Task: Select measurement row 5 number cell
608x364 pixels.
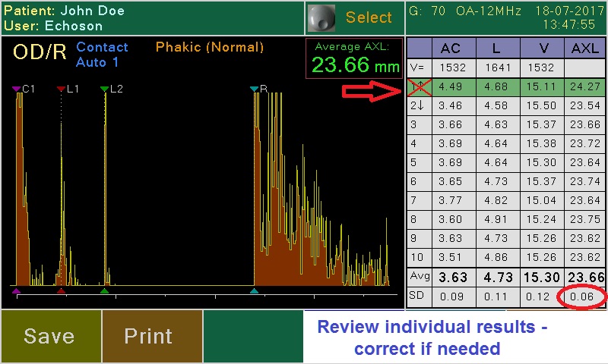Action: (x=420, y=162)
